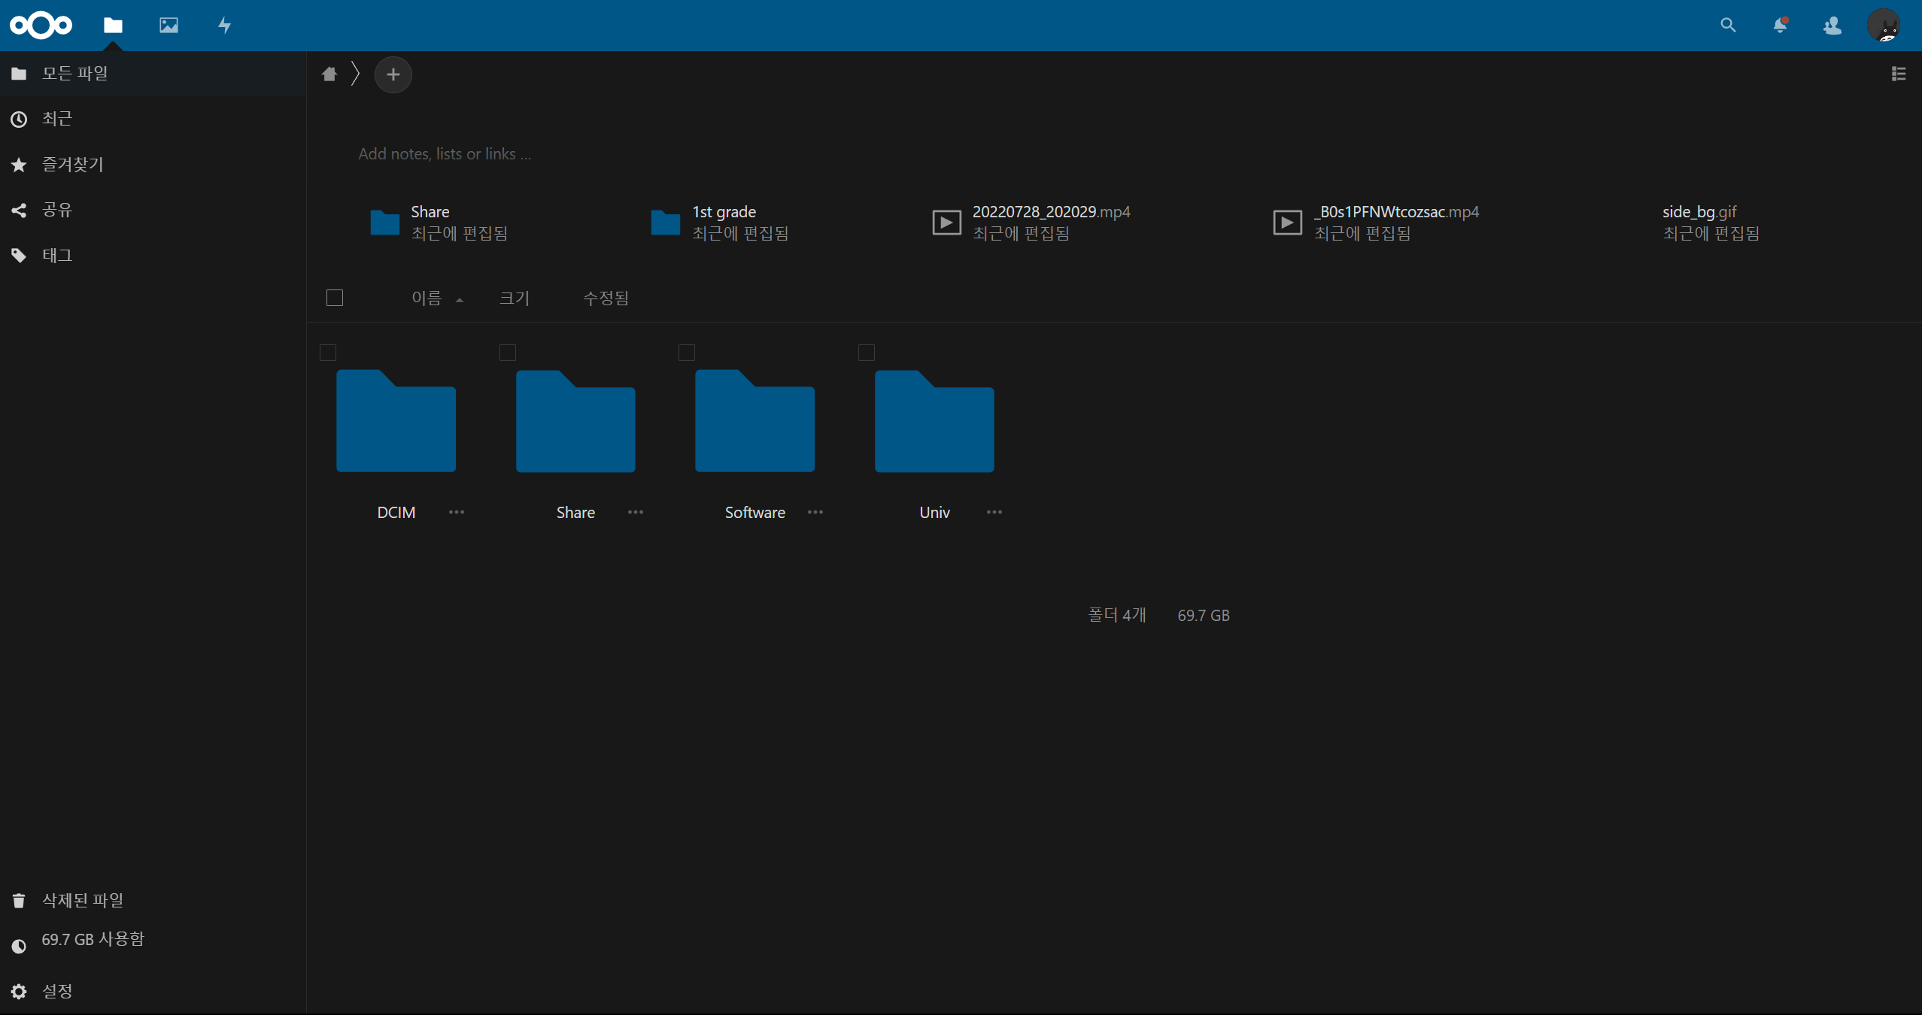Screen dimensions: 1922x1015
Task: Select 최근 in the sidebar
Action: (57, 119)
